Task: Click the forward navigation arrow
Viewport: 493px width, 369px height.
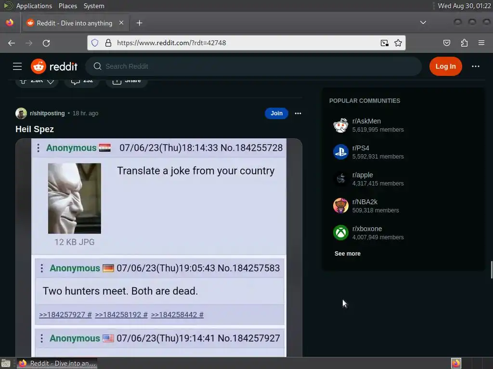Action: 29,43
